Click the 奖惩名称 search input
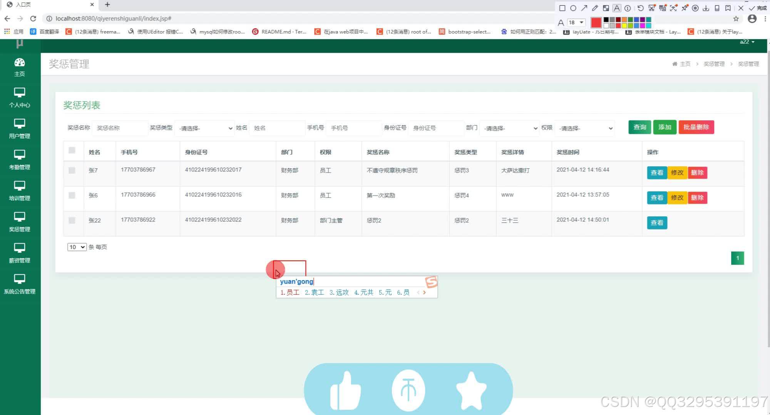770x415 pixels. coord(120,128)
